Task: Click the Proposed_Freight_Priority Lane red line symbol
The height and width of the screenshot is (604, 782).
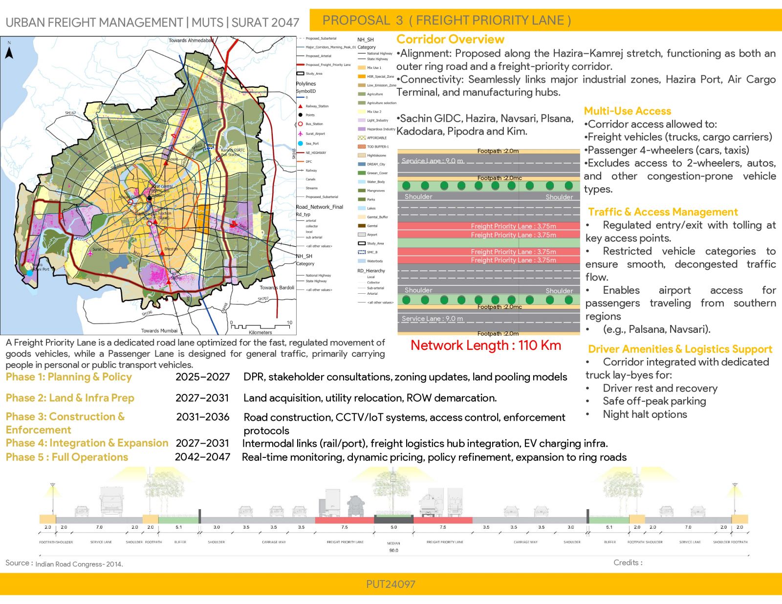Action: pyautogui.click(x=301, y=65)
